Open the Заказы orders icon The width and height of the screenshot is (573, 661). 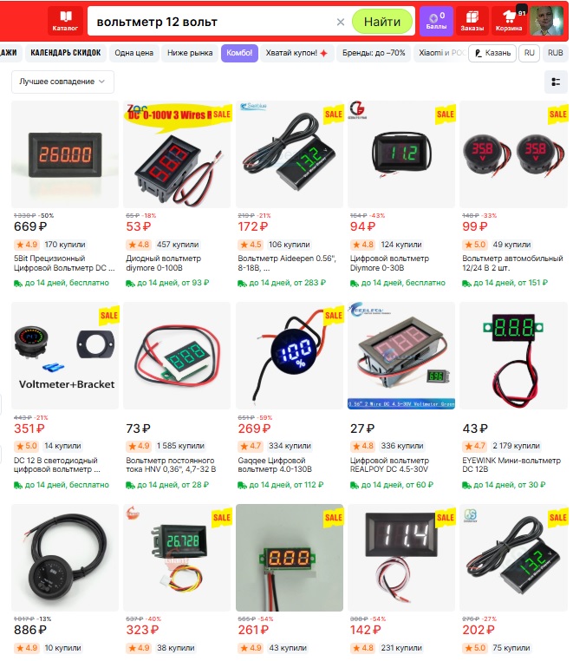(472, 21)
